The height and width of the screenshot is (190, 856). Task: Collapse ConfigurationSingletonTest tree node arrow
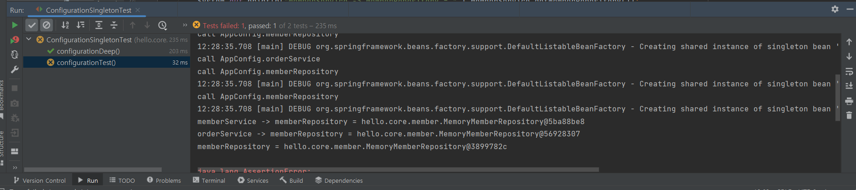(29, 40)
